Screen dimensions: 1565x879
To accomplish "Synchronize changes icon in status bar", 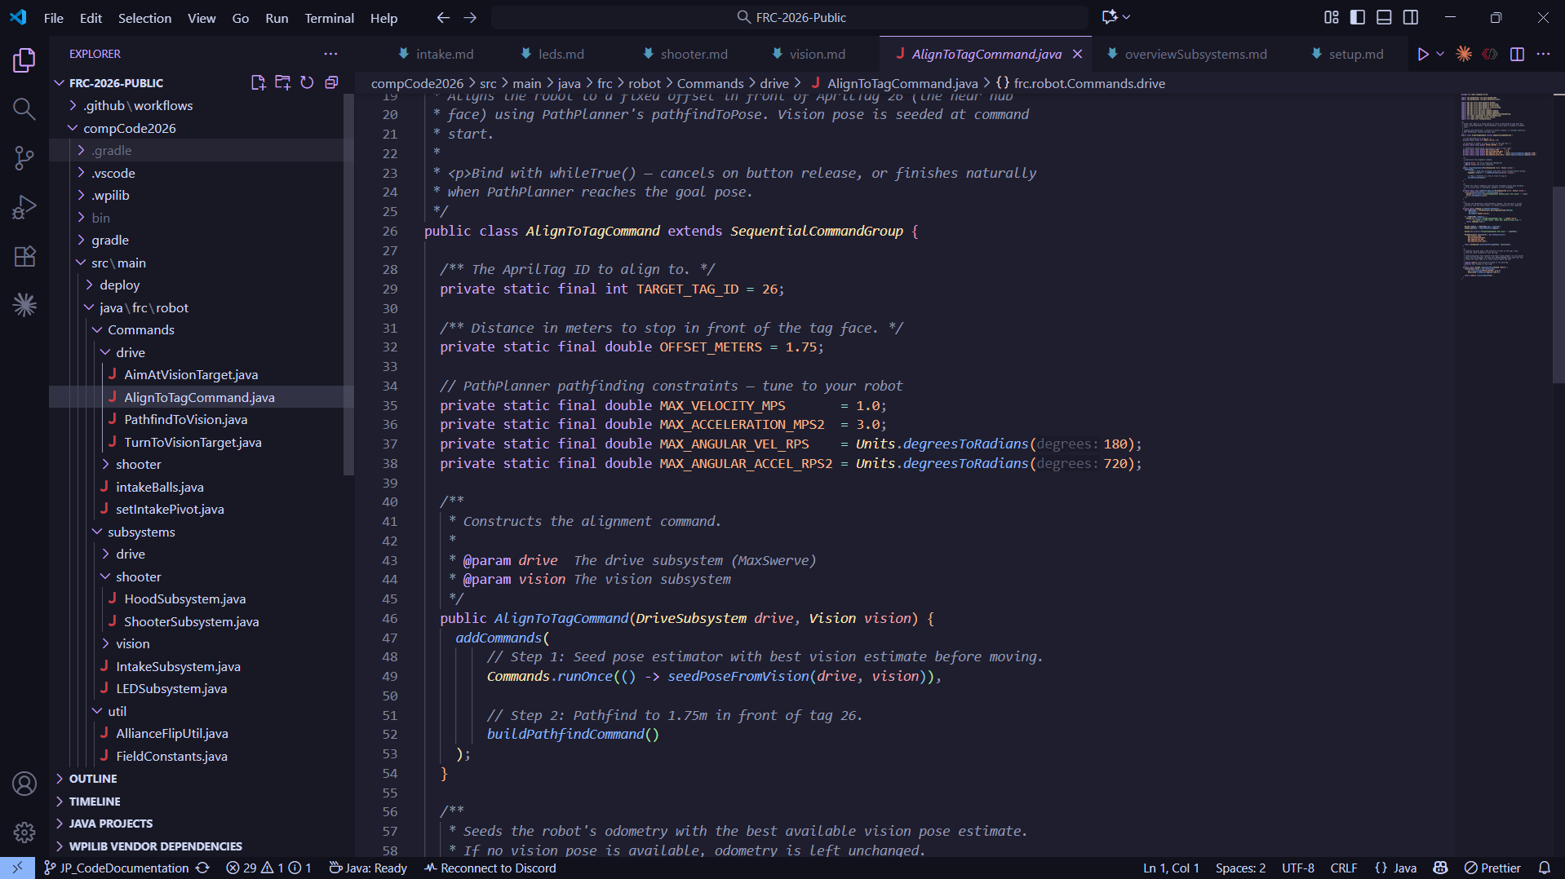I will tap(202, 868).
